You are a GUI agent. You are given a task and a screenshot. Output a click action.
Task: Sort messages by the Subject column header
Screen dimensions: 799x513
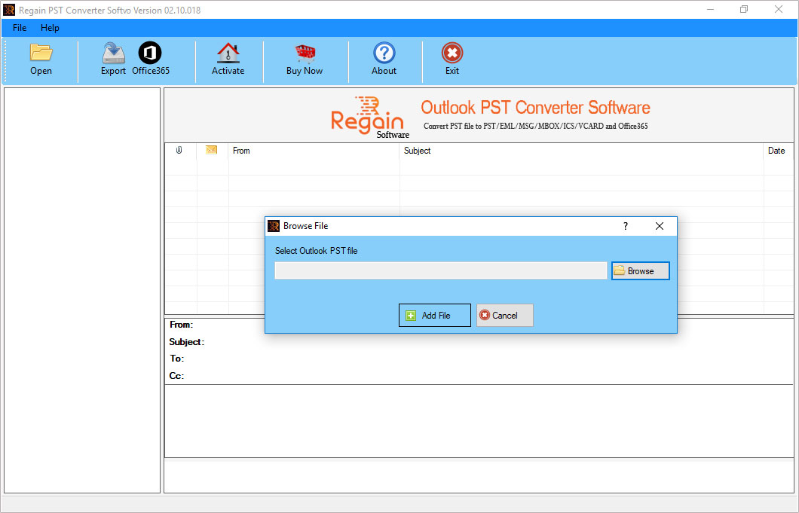click(418, 150)
